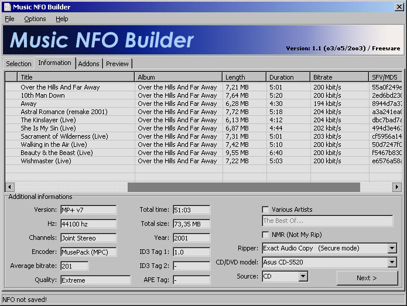Open the Options menu
The width and height of the screenshot is (407, 306).
pyautogui.click(x=35, y=19)
